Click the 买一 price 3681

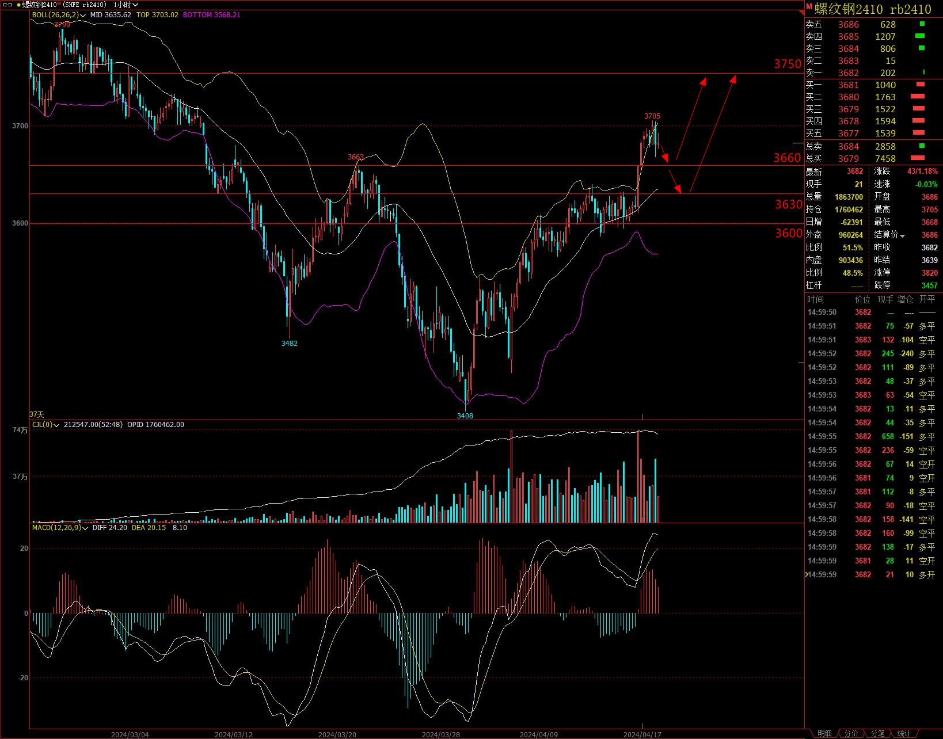849,85
